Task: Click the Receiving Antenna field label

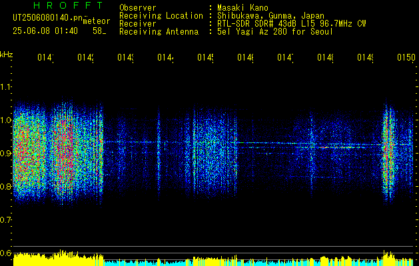Action: (x=159, y=32)
